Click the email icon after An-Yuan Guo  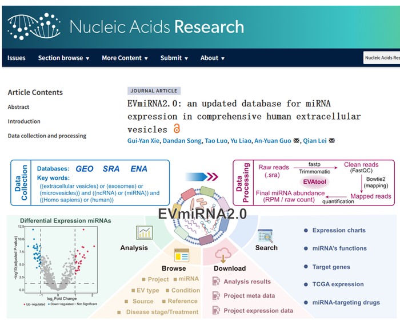[295, 141]
